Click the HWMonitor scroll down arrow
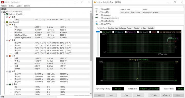 [x=91, y=94]
